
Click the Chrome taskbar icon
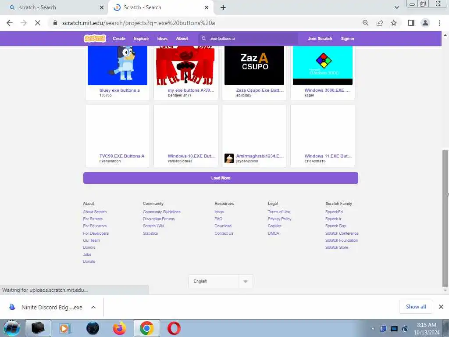146,328
